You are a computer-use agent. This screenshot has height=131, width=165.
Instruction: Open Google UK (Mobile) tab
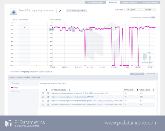(x=150, y=2)
